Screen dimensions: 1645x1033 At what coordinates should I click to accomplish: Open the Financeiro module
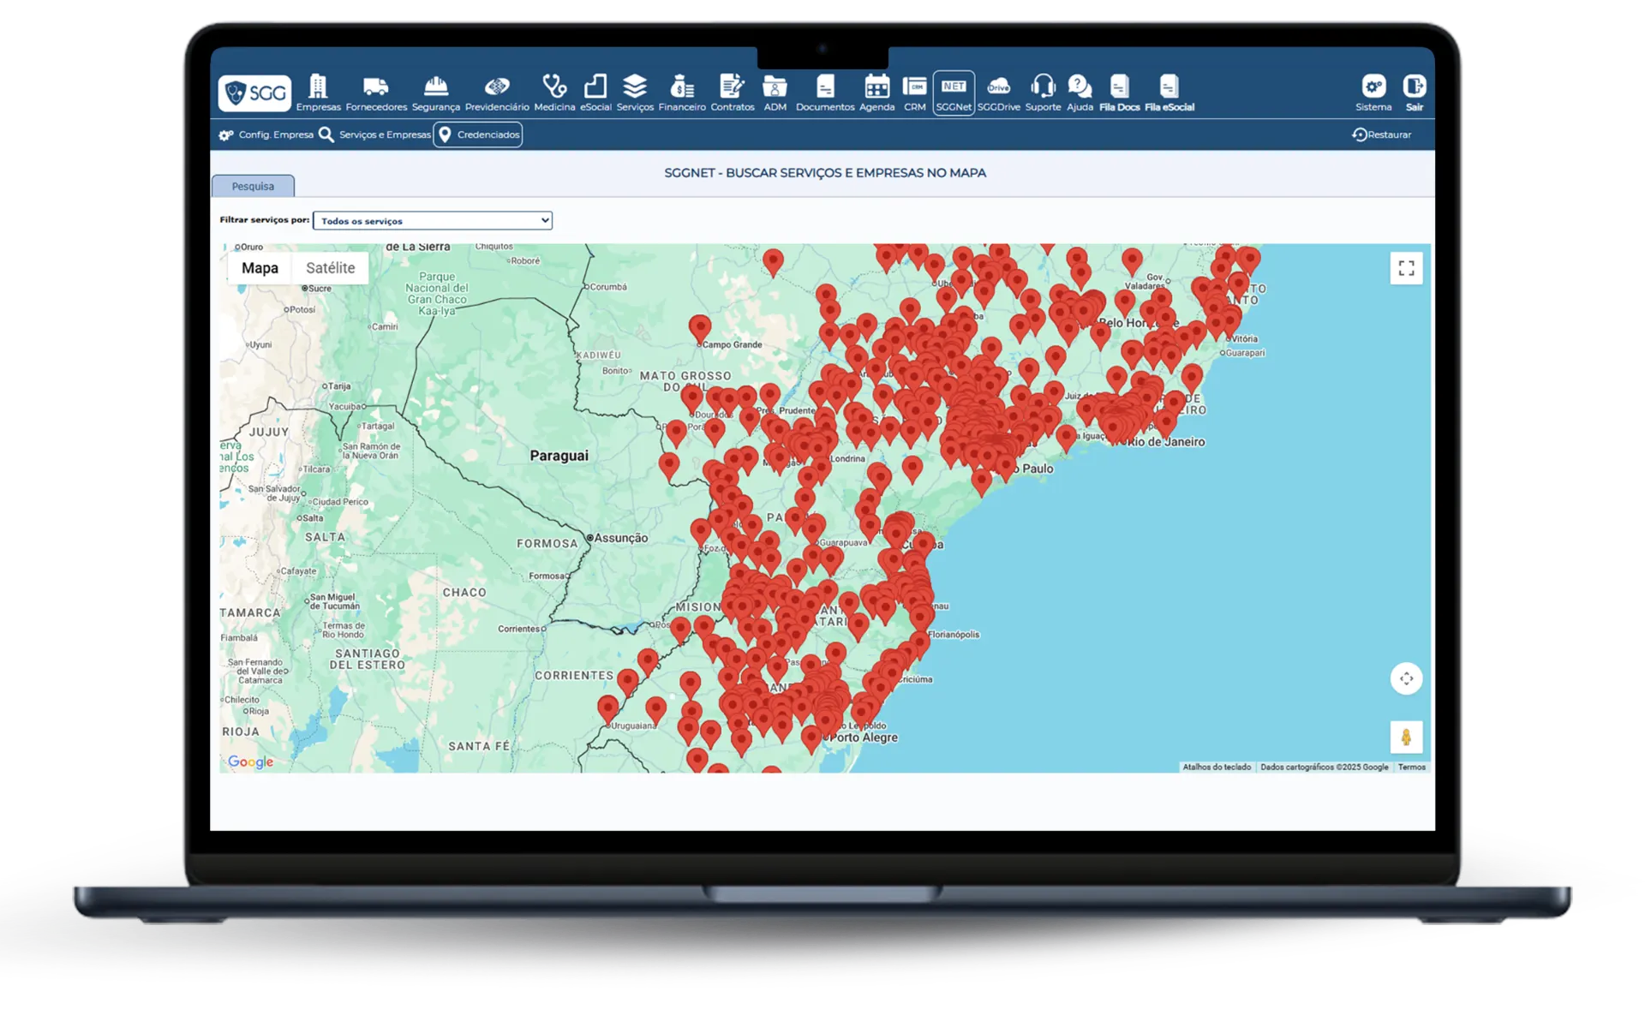[x=682, y=93]
